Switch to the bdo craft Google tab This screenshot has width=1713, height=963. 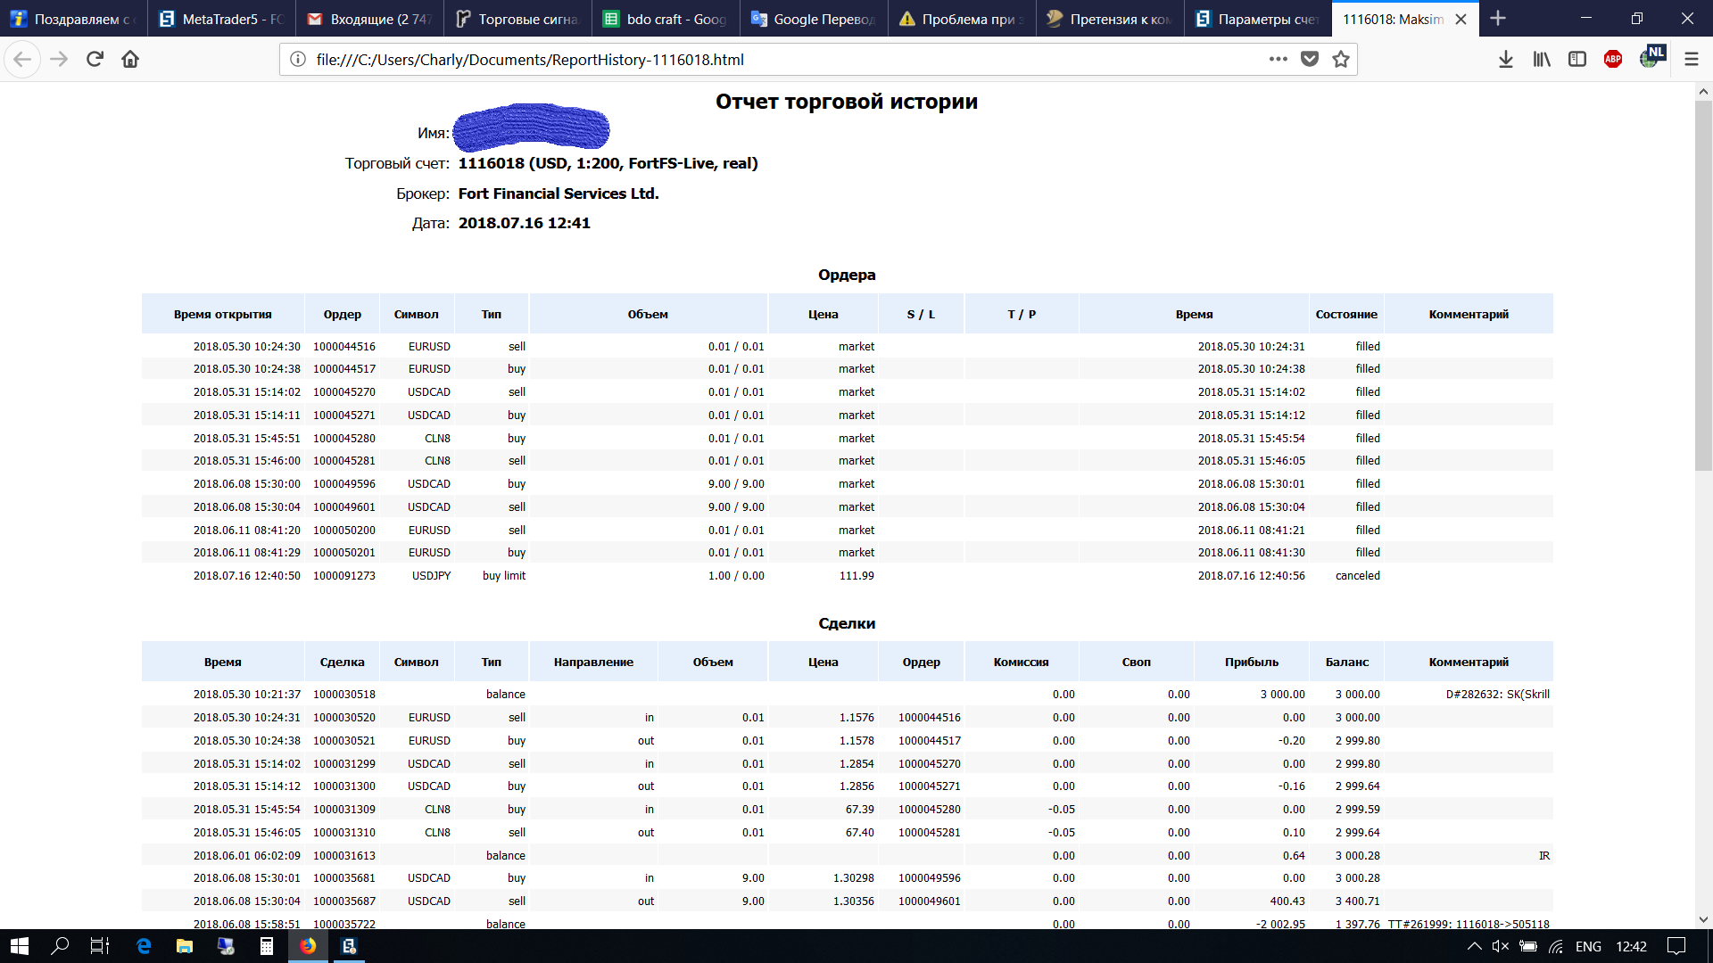pos(666,19)
